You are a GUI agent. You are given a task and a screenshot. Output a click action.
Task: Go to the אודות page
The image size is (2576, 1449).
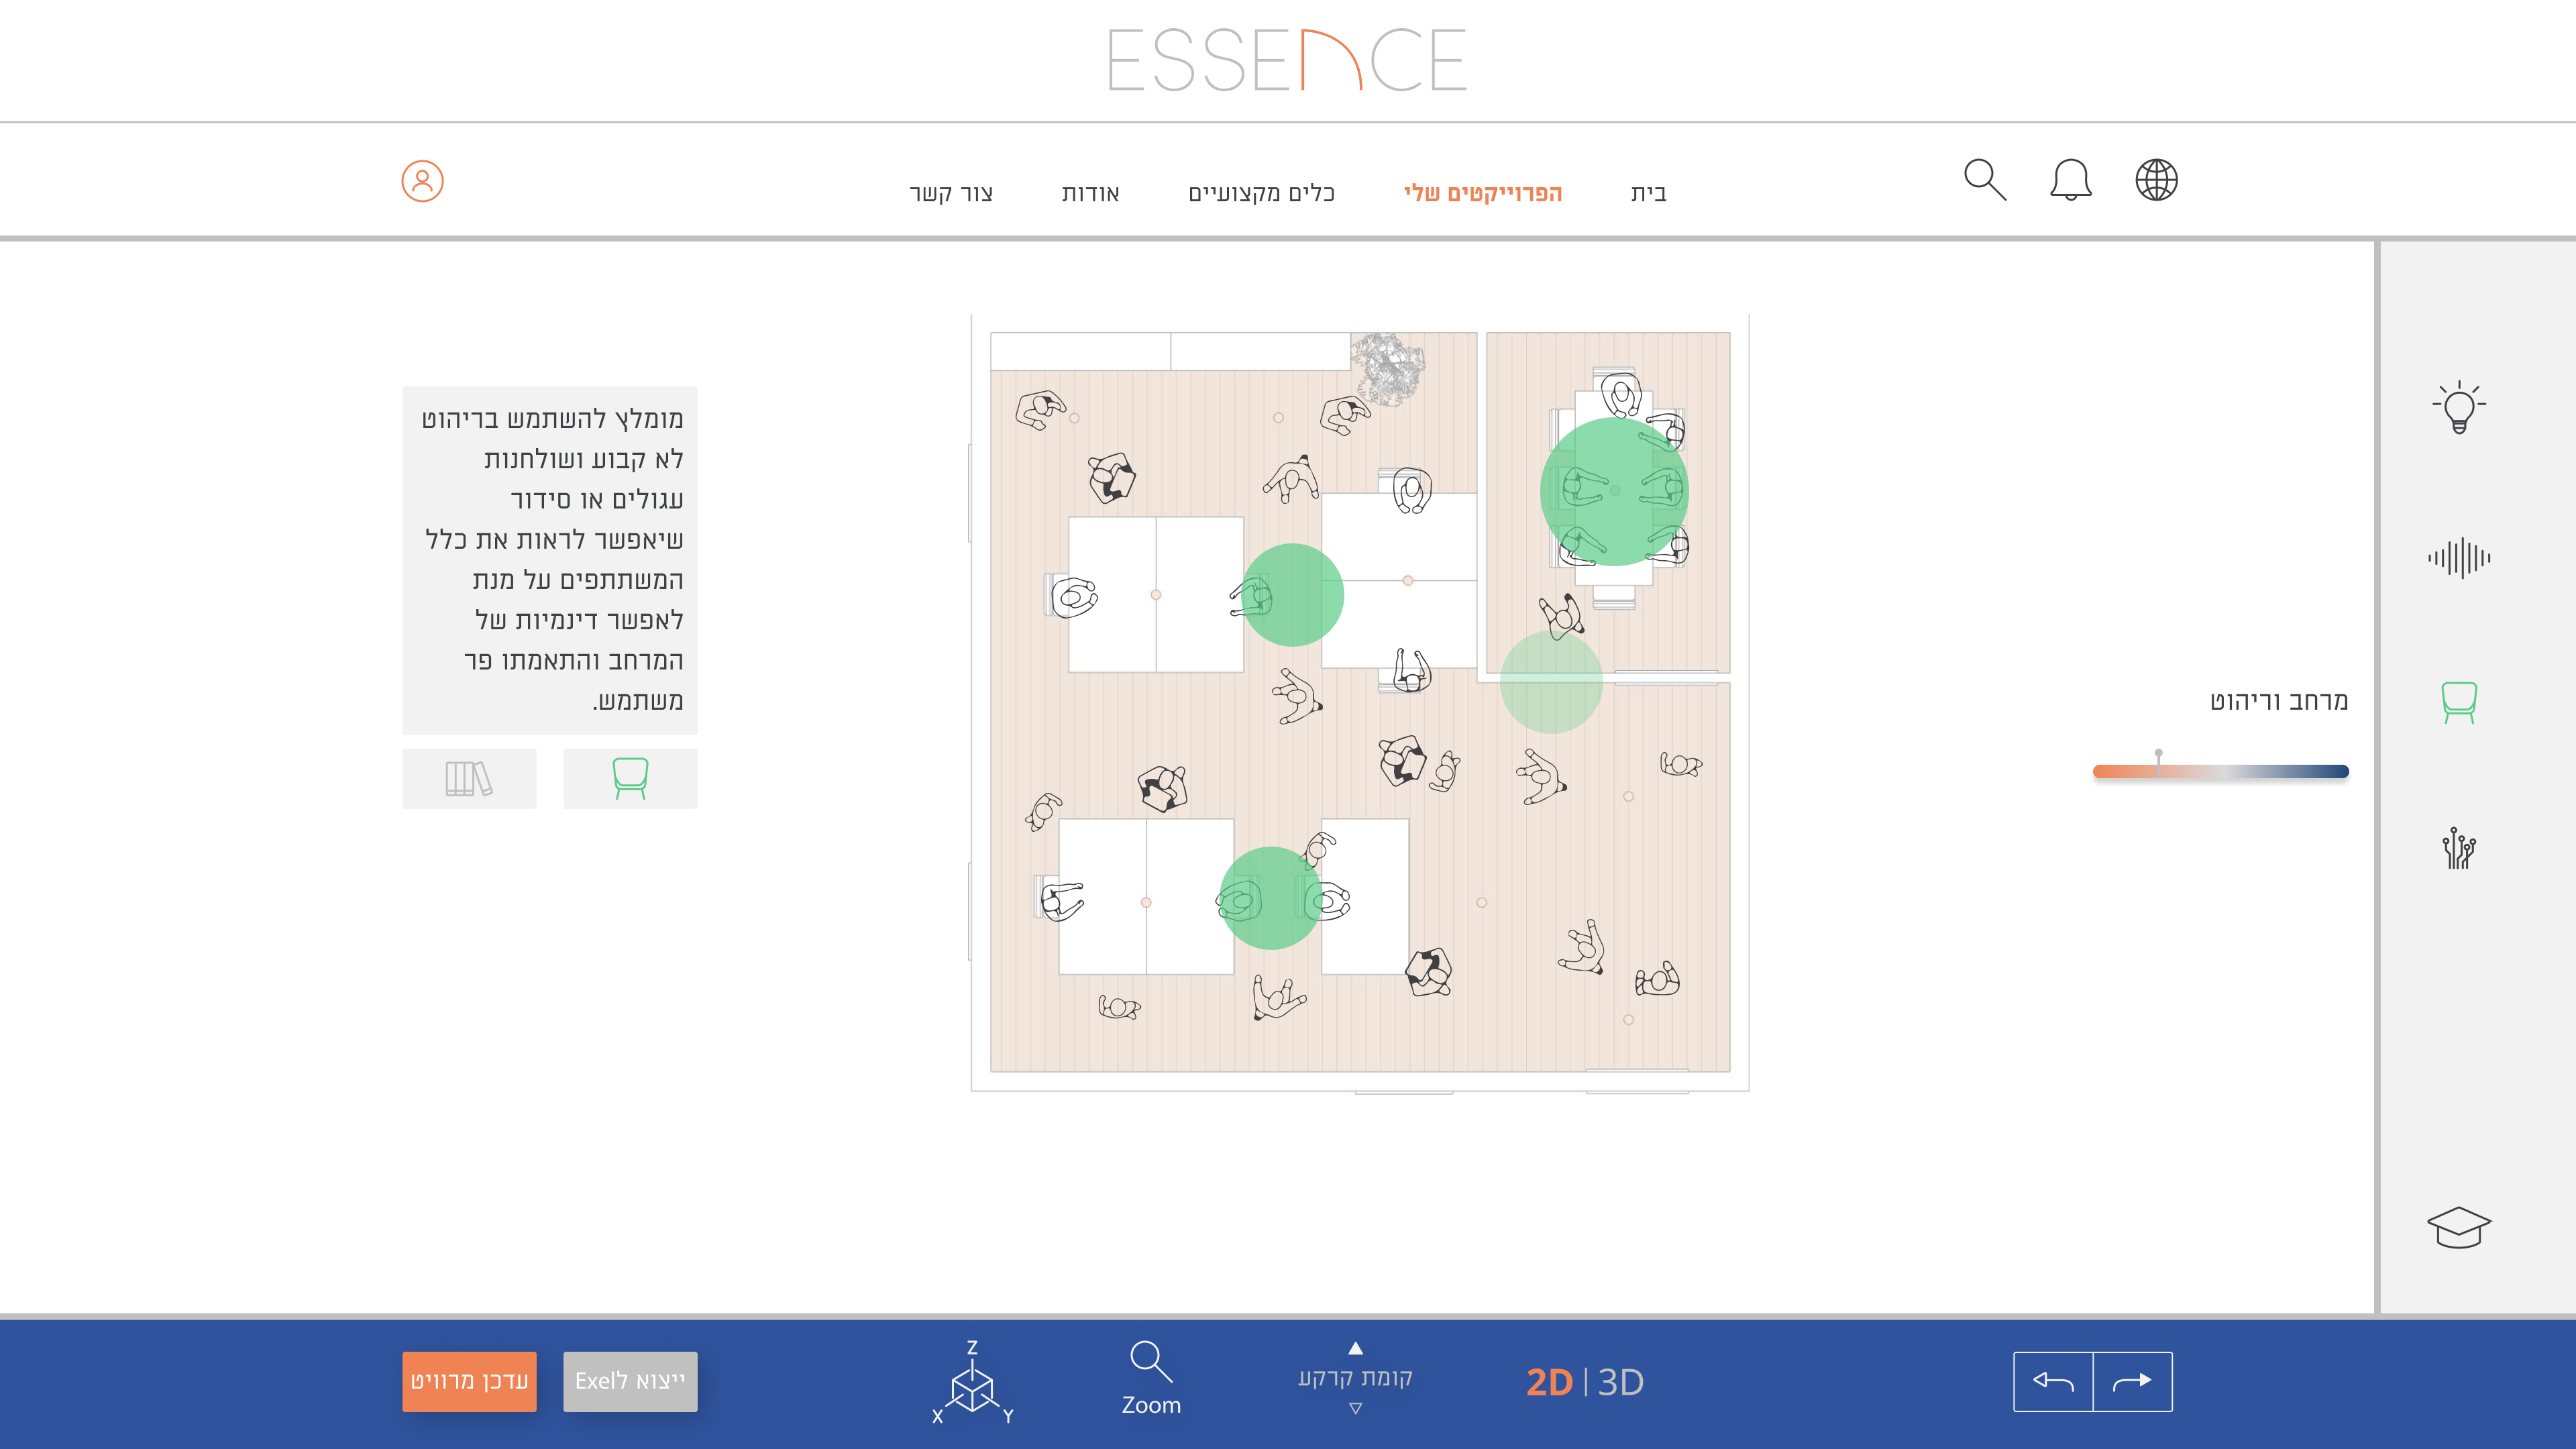pyautogui.click(x=1090, y=193)
